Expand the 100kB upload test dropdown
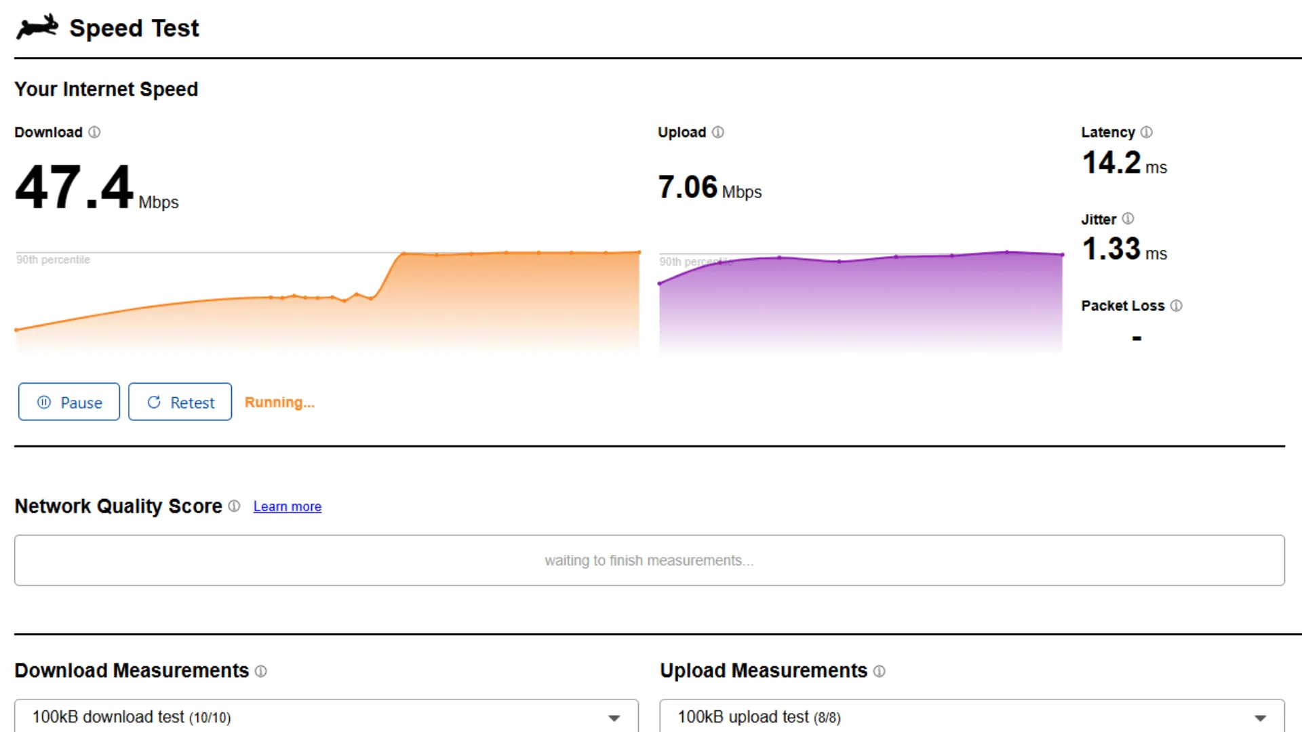Viewport: 1302px width, 732px height. point(972,716)
